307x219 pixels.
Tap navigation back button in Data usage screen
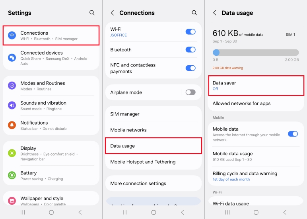pyautogui.click(x=285, y=212)
